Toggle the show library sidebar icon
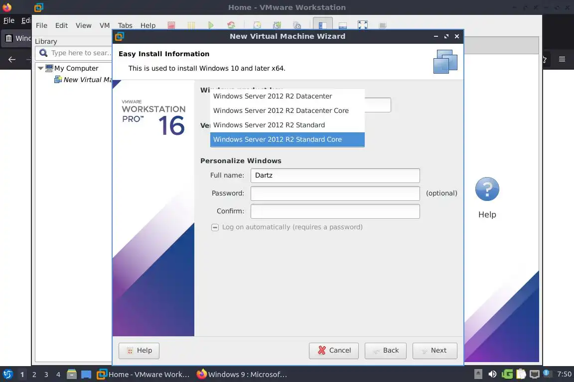The width and height of the screenshot is (574, 382). click(322, 25)
